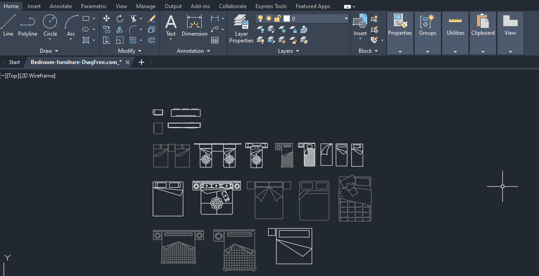Image resolution: width=539 pixels, height=276 pixels.
Task: Activate the Move tool
Action: click(107, 18)
